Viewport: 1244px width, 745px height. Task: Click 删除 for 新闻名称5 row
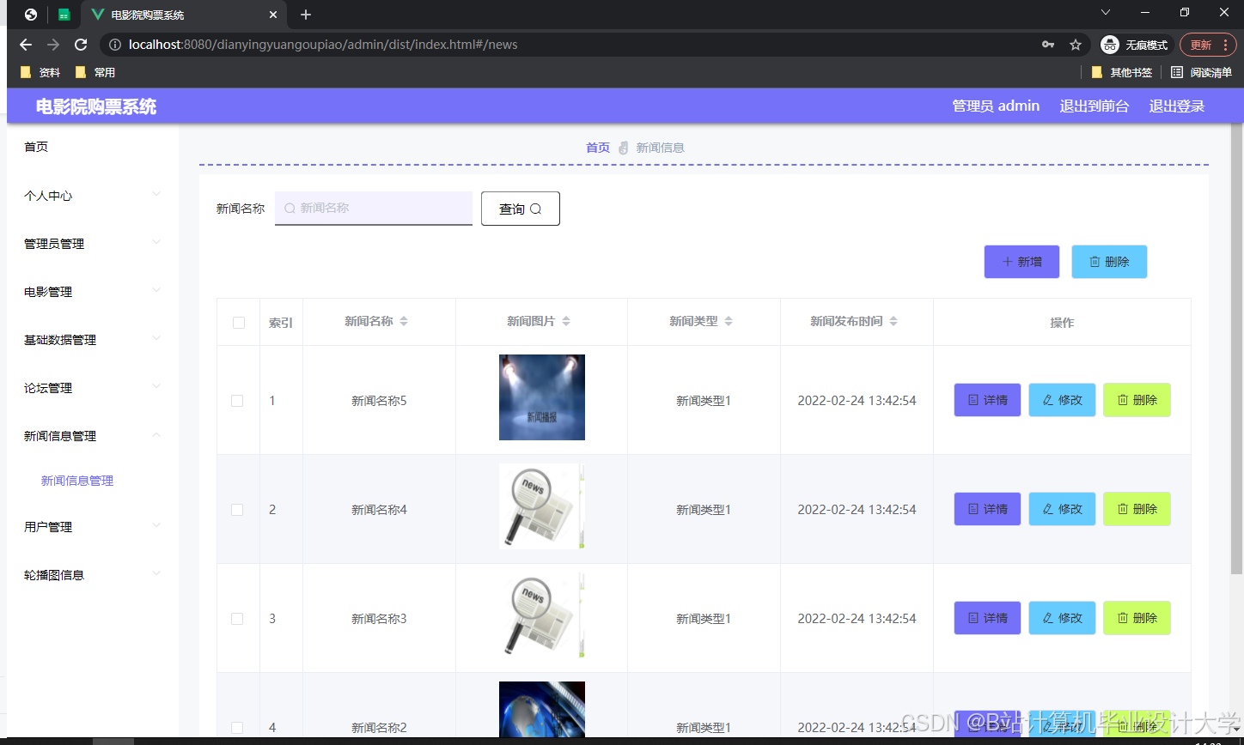pyautogui.click(x=1137, y=400)
